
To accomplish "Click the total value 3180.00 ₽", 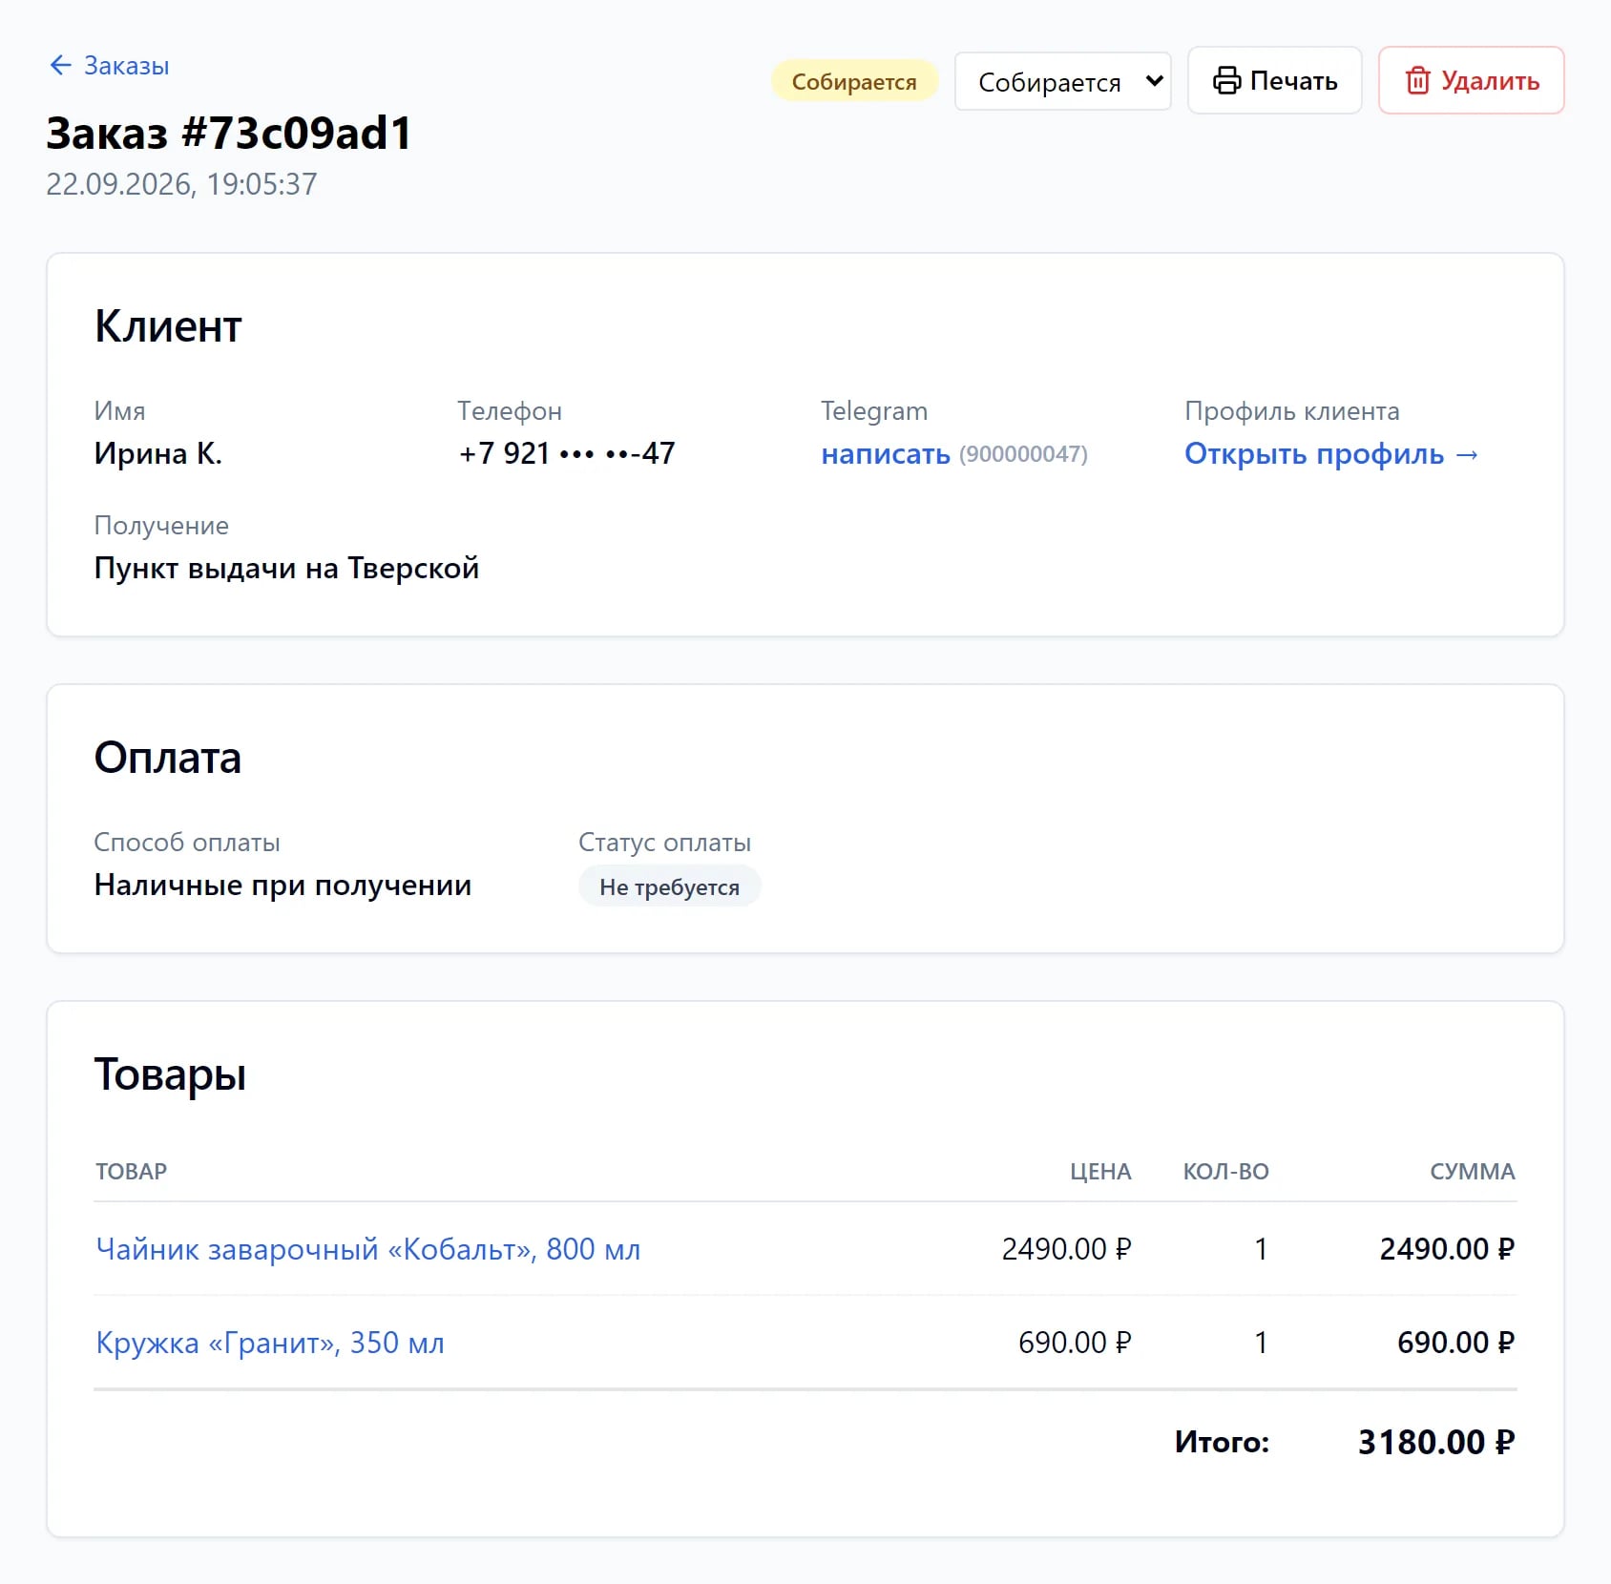I will [x=1436, y=1442].
